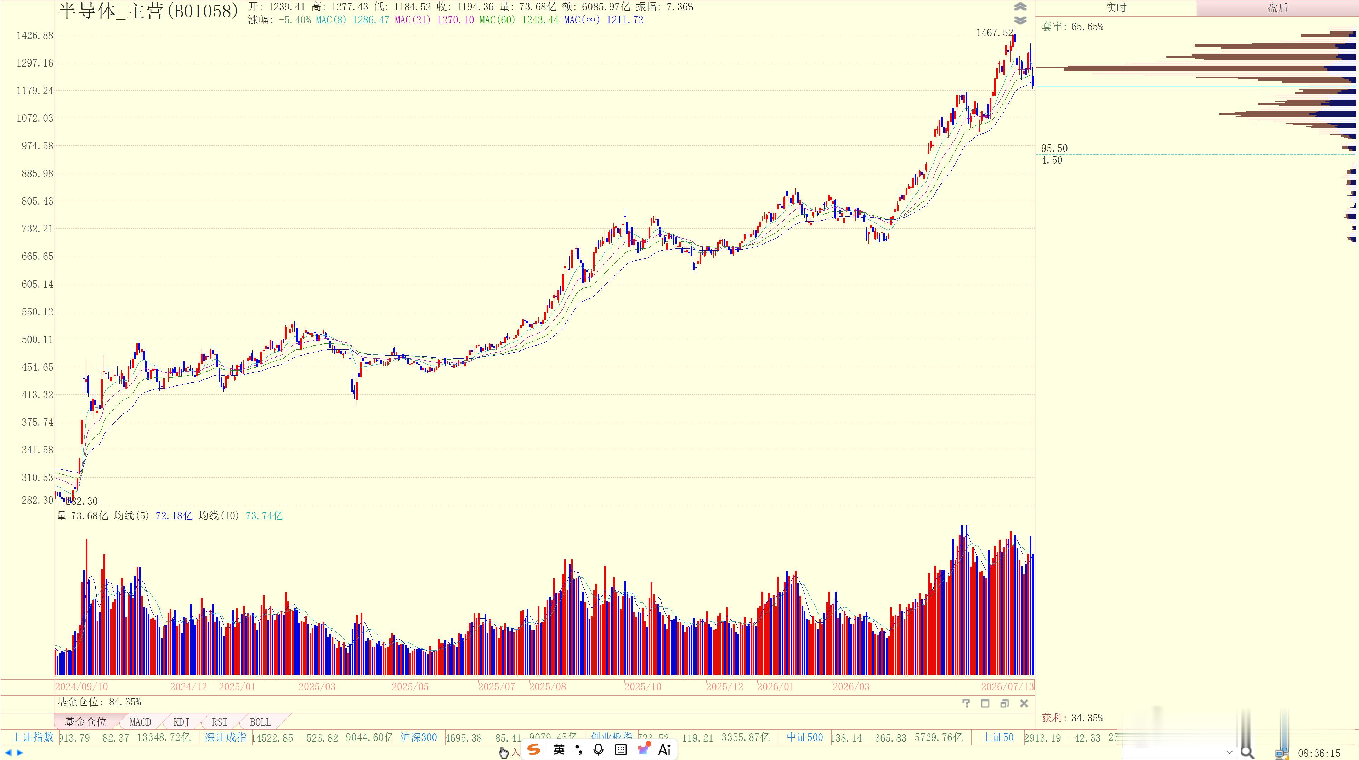Viewport: 1359px width, 760px height.
Task: Toggle Sogou English input mode 英
Action: click(559, 749)
